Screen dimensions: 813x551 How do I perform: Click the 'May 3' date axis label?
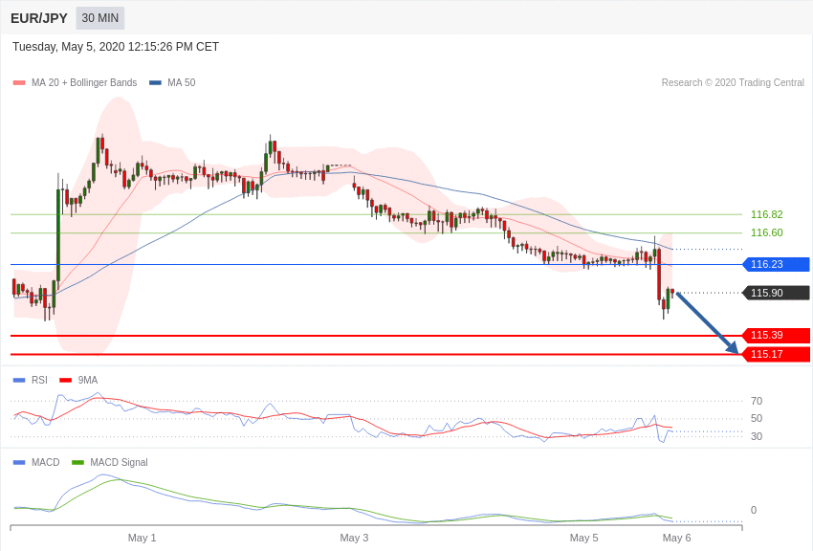click(x=354, y=538)
